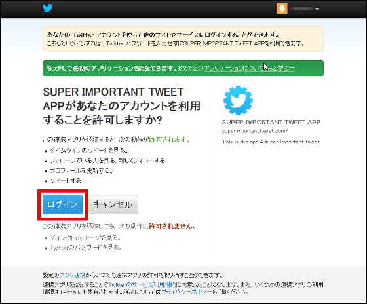The image size is (367, 304).
Task: Click the authorization heading 許可しますか?
Action: point(122,106)
